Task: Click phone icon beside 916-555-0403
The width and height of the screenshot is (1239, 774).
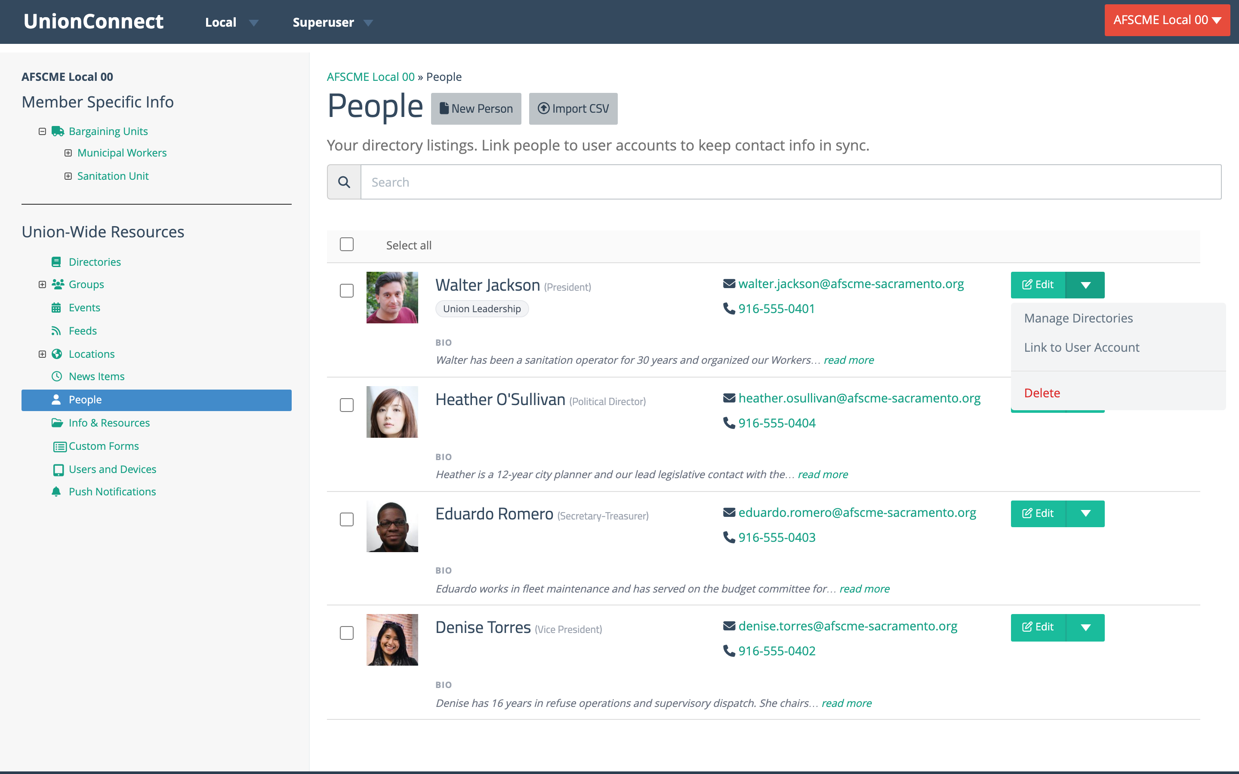Action: (x=729, y=537)
